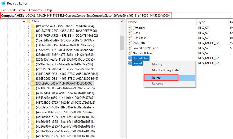Click folder icon of {43675d81-502a-4a82-9f84-b75f418c5dea}
Image resolution: width=233 pixels, height=139 pixels.
(33, 93)
